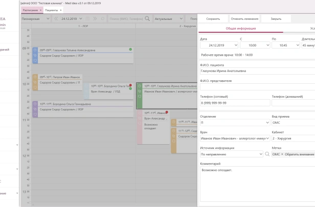This screenshot has height=207, width=315.
Task: Click Отменить изменения button
Action: [x=244, y=18]
